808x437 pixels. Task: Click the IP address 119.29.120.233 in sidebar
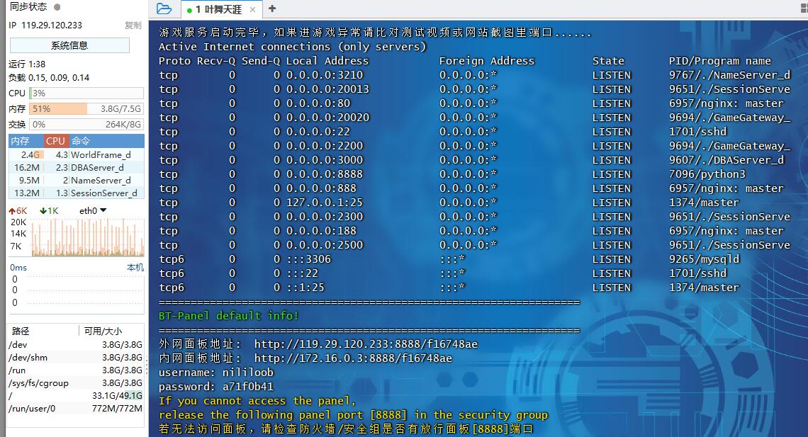pos(52,25)
